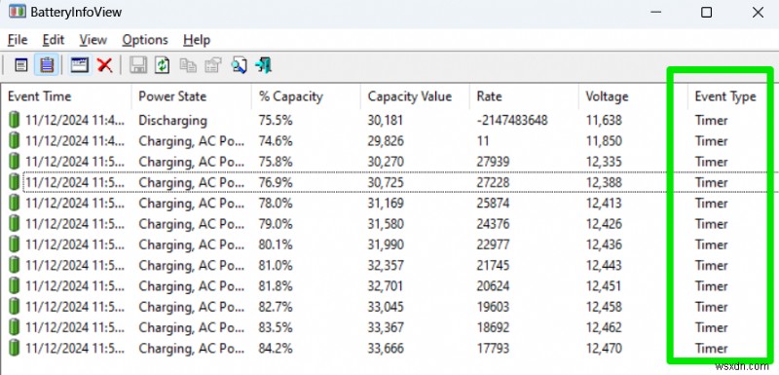Screen dimensions: 779x375
Task: Click the voltage value 12,388
Action: [604, 182]
